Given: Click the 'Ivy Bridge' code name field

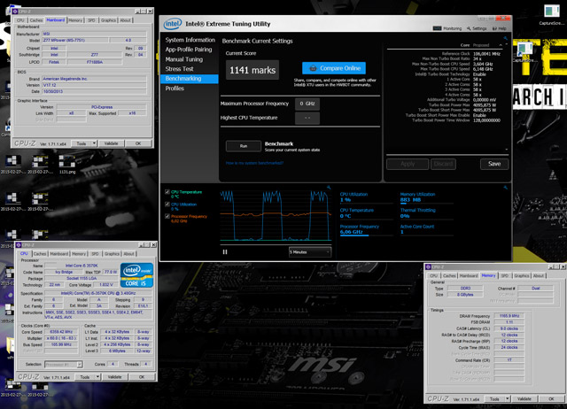Looking at the screenshot, I should point(63,272).
